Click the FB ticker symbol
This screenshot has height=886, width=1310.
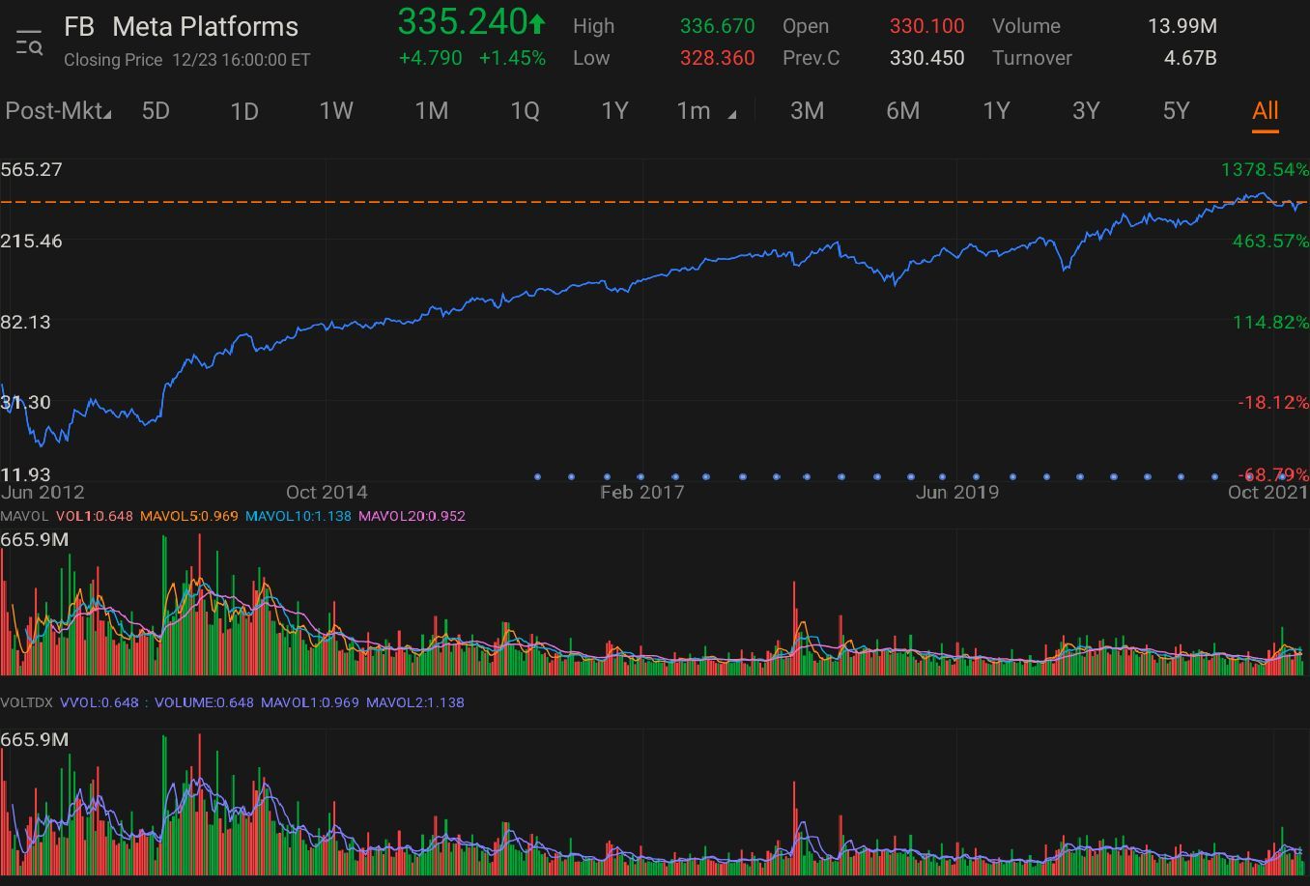(x=79, y=27)
